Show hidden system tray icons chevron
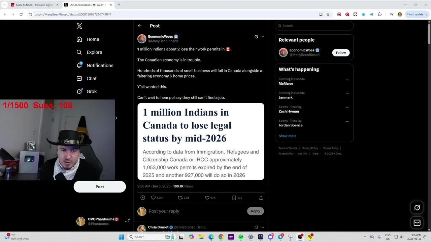This screenshot has width=431, height=242. pyautogui.click(x=365, y=237)
